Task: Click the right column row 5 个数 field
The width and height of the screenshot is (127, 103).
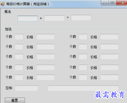Action: point(83,77)
